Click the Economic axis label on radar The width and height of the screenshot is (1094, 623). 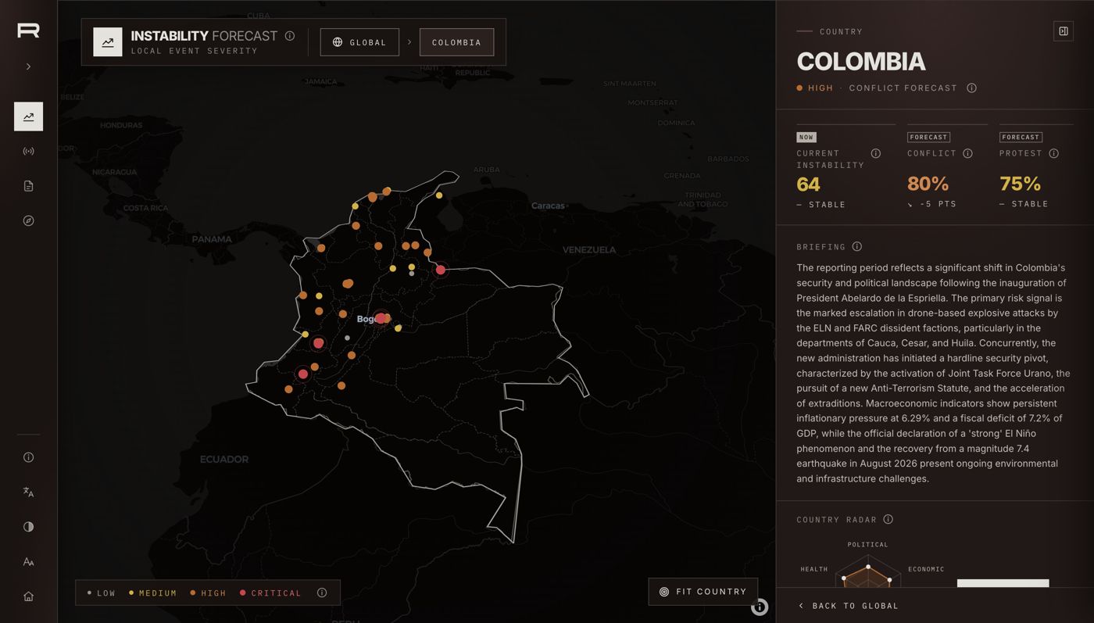coord(926,569)
